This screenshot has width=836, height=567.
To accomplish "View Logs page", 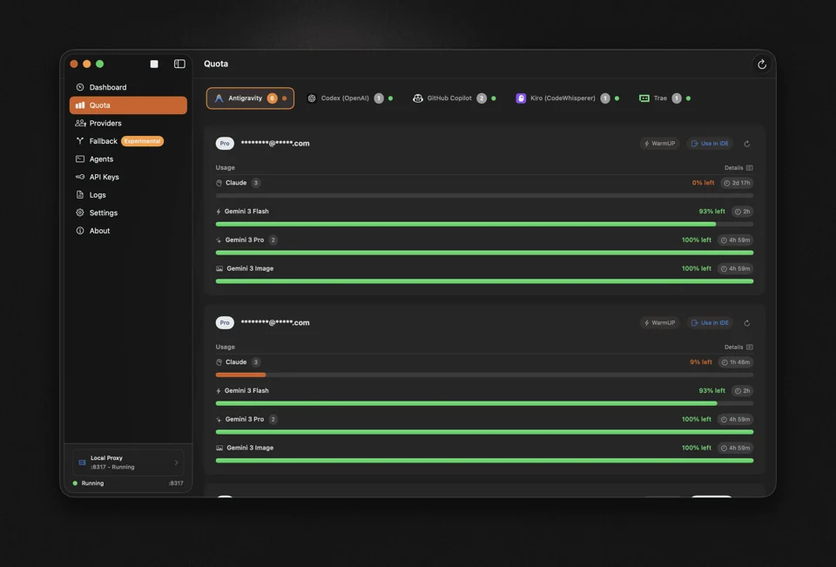I will click(128, 195).
